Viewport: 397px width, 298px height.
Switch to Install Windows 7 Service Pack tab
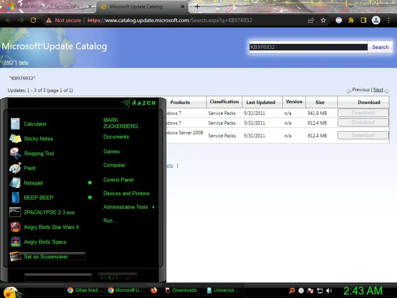pyautogui.click(x=48, y=7)
